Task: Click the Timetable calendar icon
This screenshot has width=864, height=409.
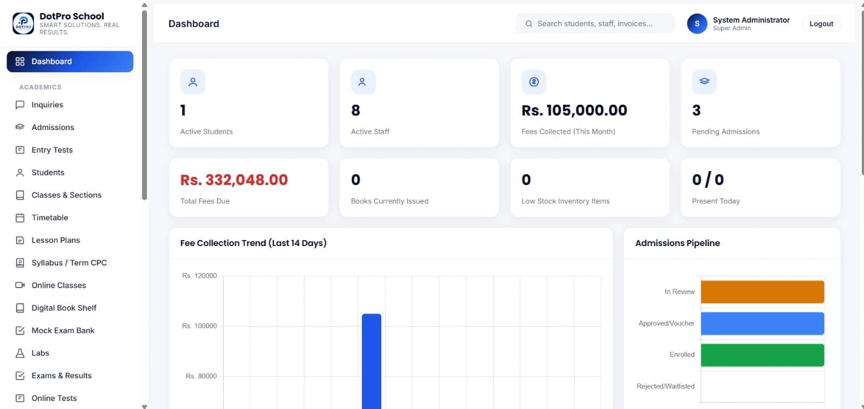Action: pos(20,218)
